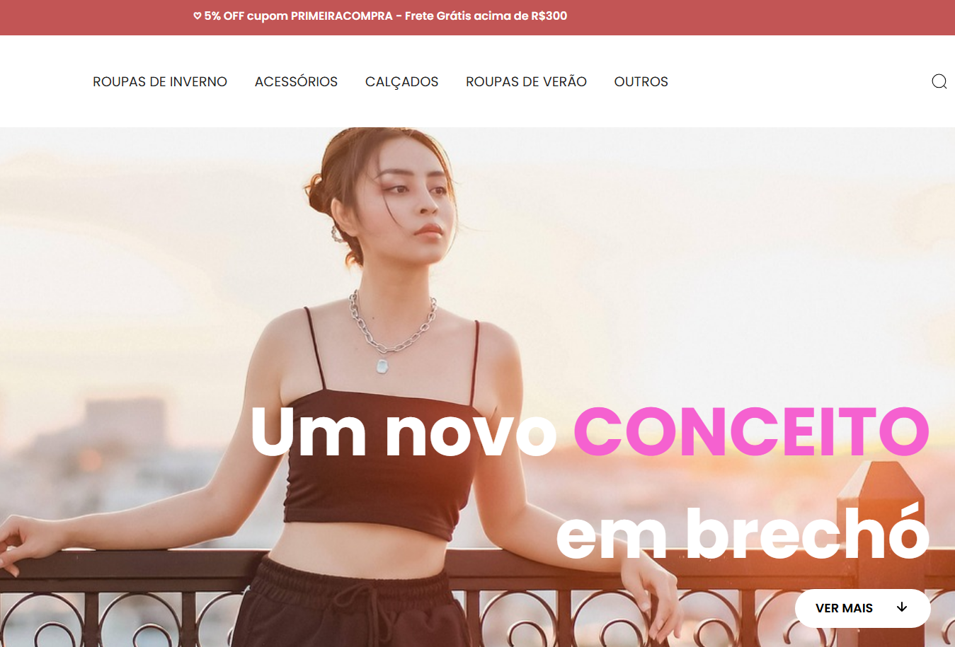Click the VER MAIS button label
Image resolution: width=955 pixels, height=647 pixels.
click(x=844, y=608)
